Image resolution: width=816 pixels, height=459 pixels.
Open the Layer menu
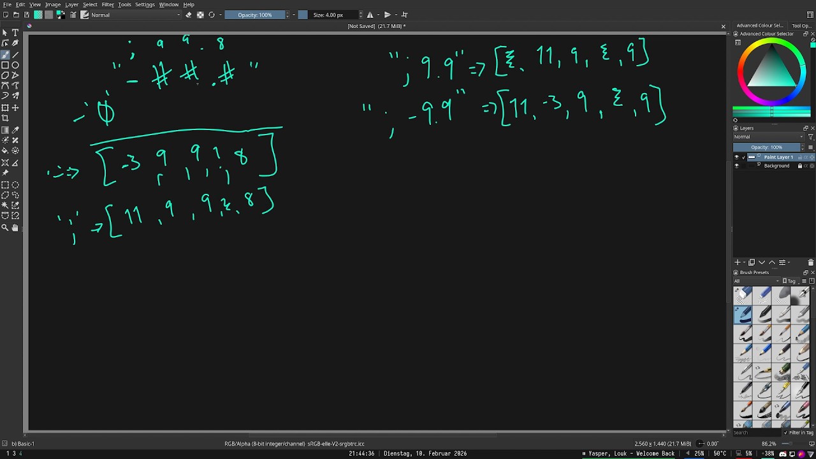tap(71, 4)
